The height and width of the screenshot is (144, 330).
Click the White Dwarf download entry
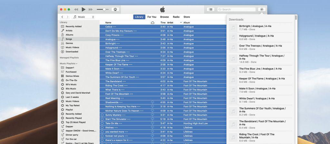pos(260,100)
